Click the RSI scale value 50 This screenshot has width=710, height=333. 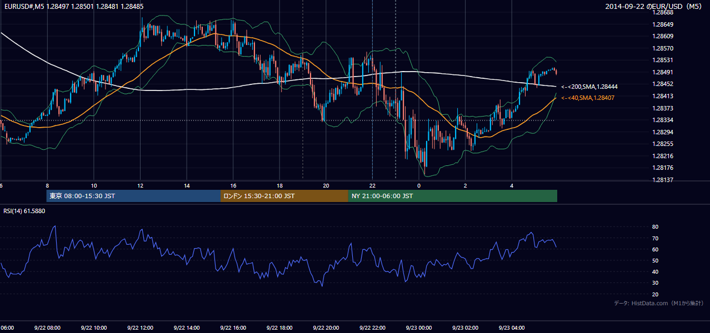(x=656, y=260)
